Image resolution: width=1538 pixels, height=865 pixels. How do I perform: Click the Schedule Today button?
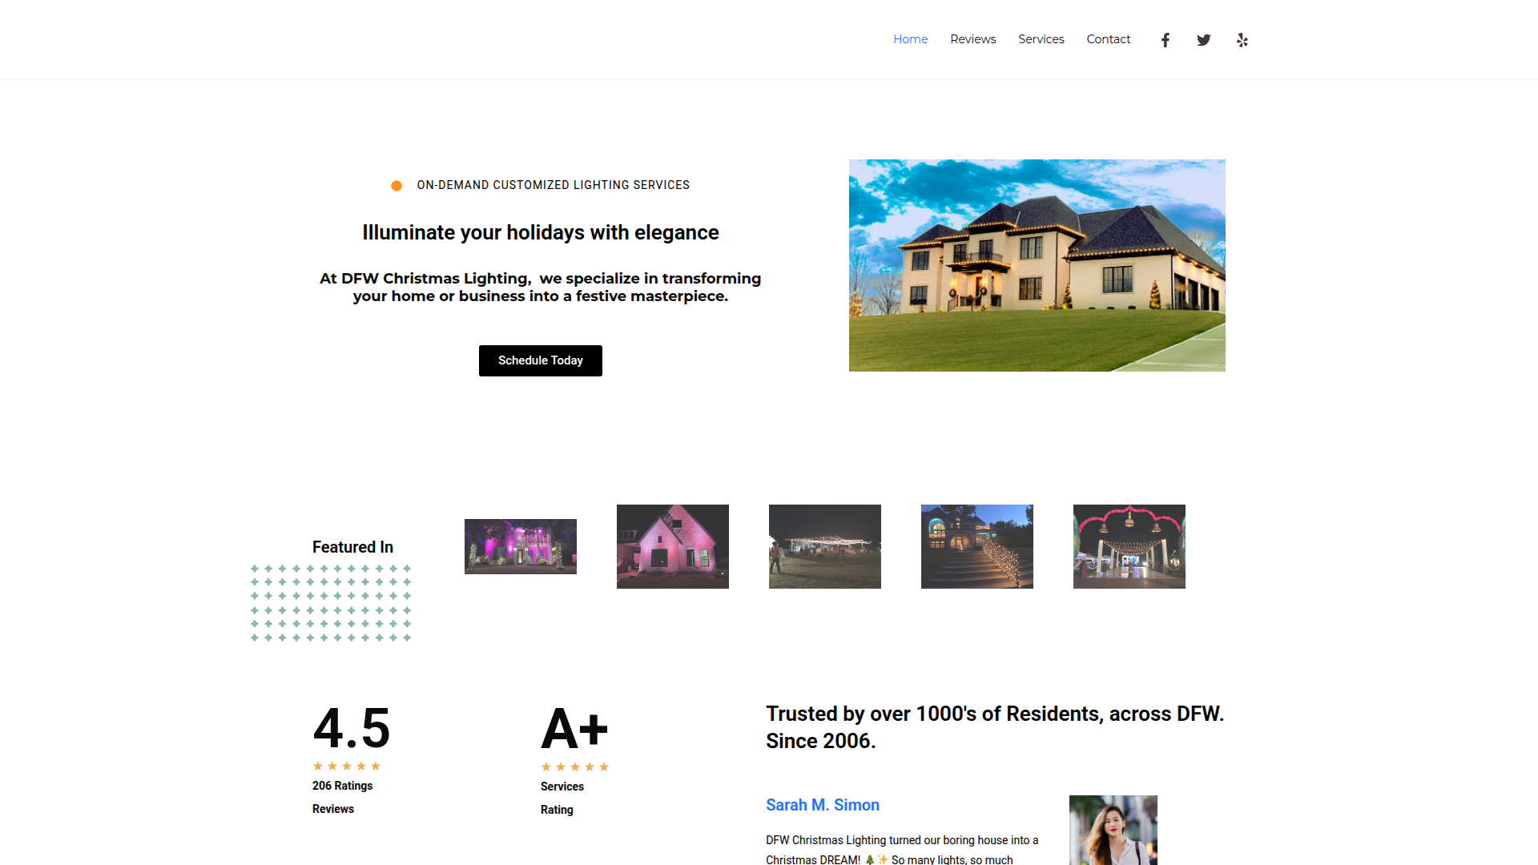point(541,360)
